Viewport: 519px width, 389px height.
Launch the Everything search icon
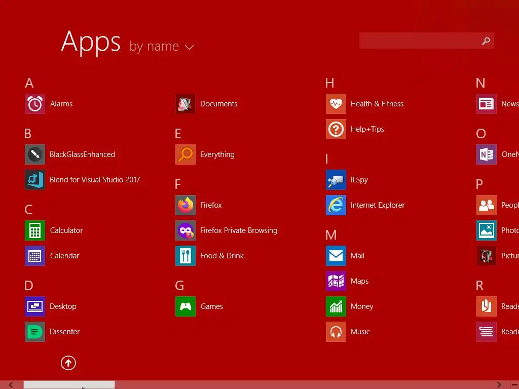click(186, 154)
